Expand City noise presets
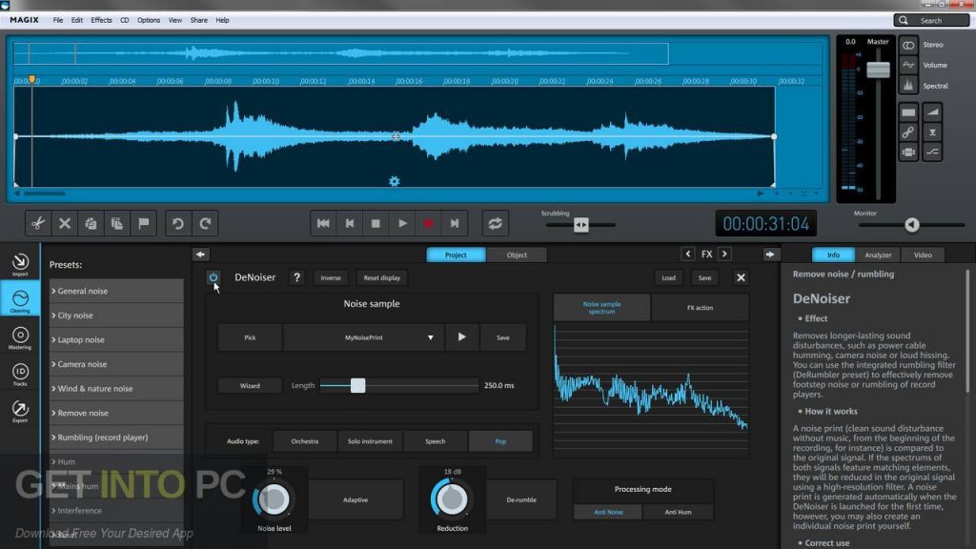The height and width of the screenshot is (549, 976). tap(116, 315)
